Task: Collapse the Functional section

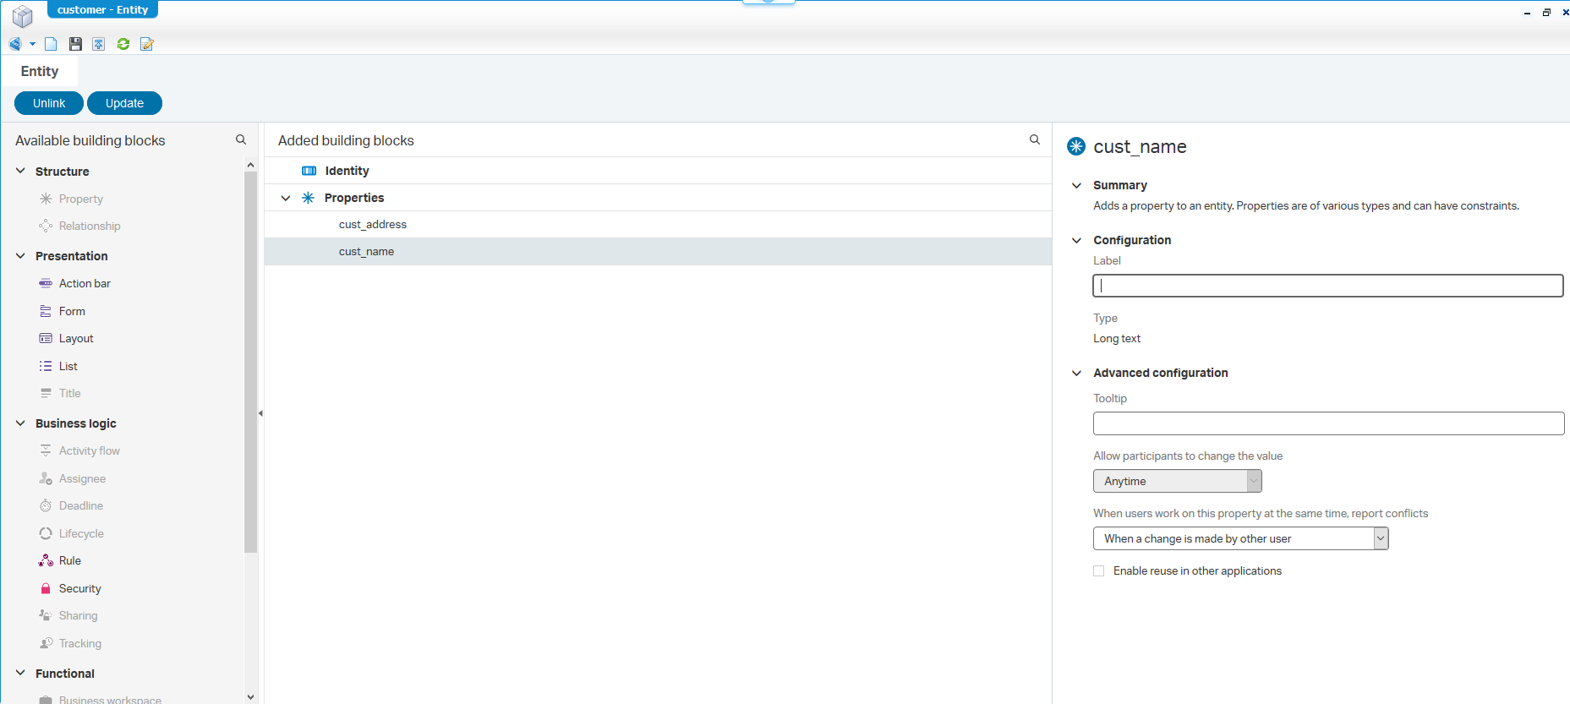Action: click(x=20, y=673)
